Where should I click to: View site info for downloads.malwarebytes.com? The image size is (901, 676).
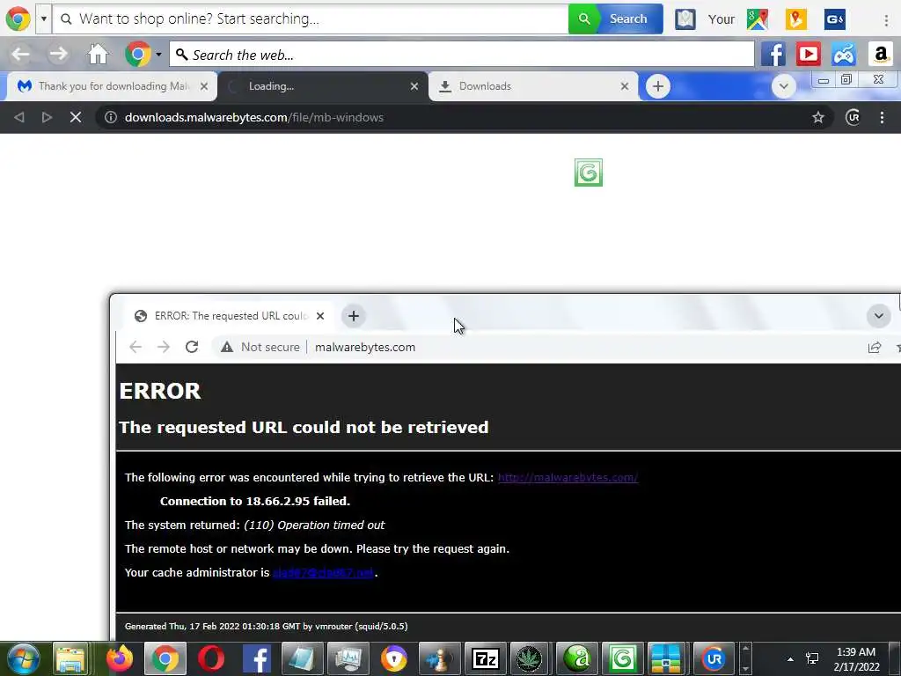coord(110,117)
